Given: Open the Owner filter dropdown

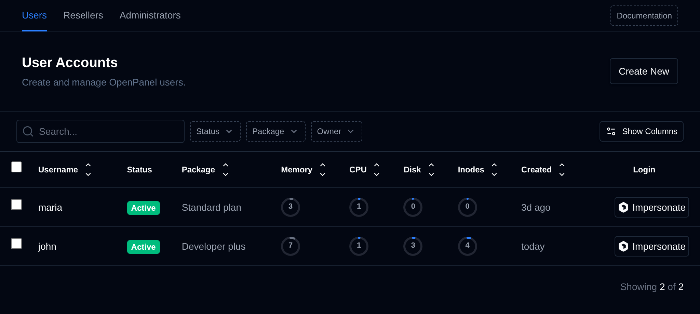Looking at the screenshot, I should point(336,131).
